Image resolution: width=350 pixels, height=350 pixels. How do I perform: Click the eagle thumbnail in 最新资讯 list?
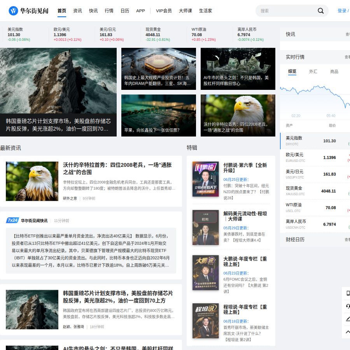point(32,181)
